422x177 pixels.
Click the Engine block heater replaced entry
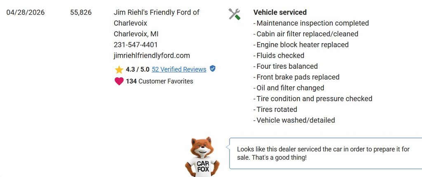[x=301, y=44]
